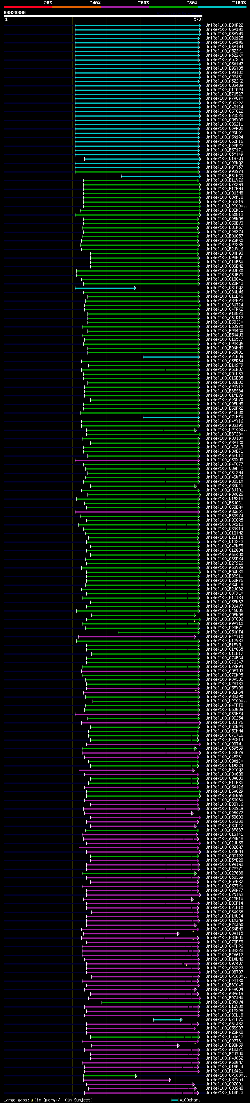Click the purple ~60% identity legend segment
This screenshot has height=1103, width=250.
[x=125, y=7]
